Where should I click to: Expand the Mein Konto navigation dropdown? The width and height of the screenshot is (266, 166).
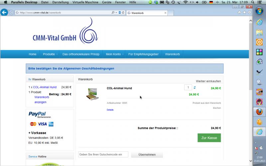[x=115, y=54]
